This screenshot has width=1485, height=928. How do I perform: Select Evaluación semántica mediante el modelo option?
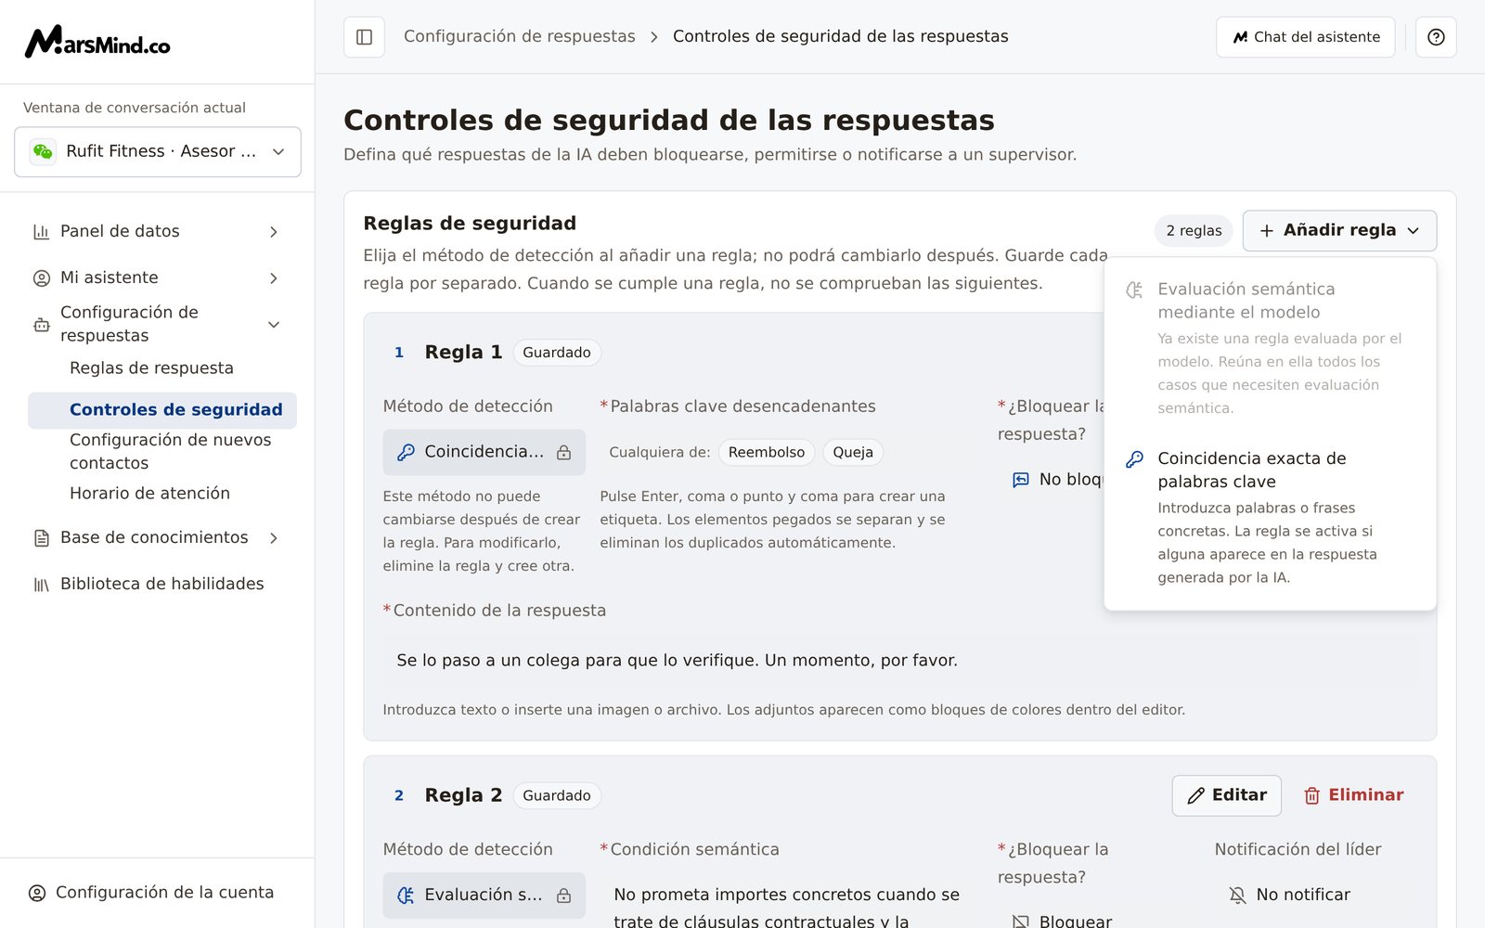(1270, 347)
